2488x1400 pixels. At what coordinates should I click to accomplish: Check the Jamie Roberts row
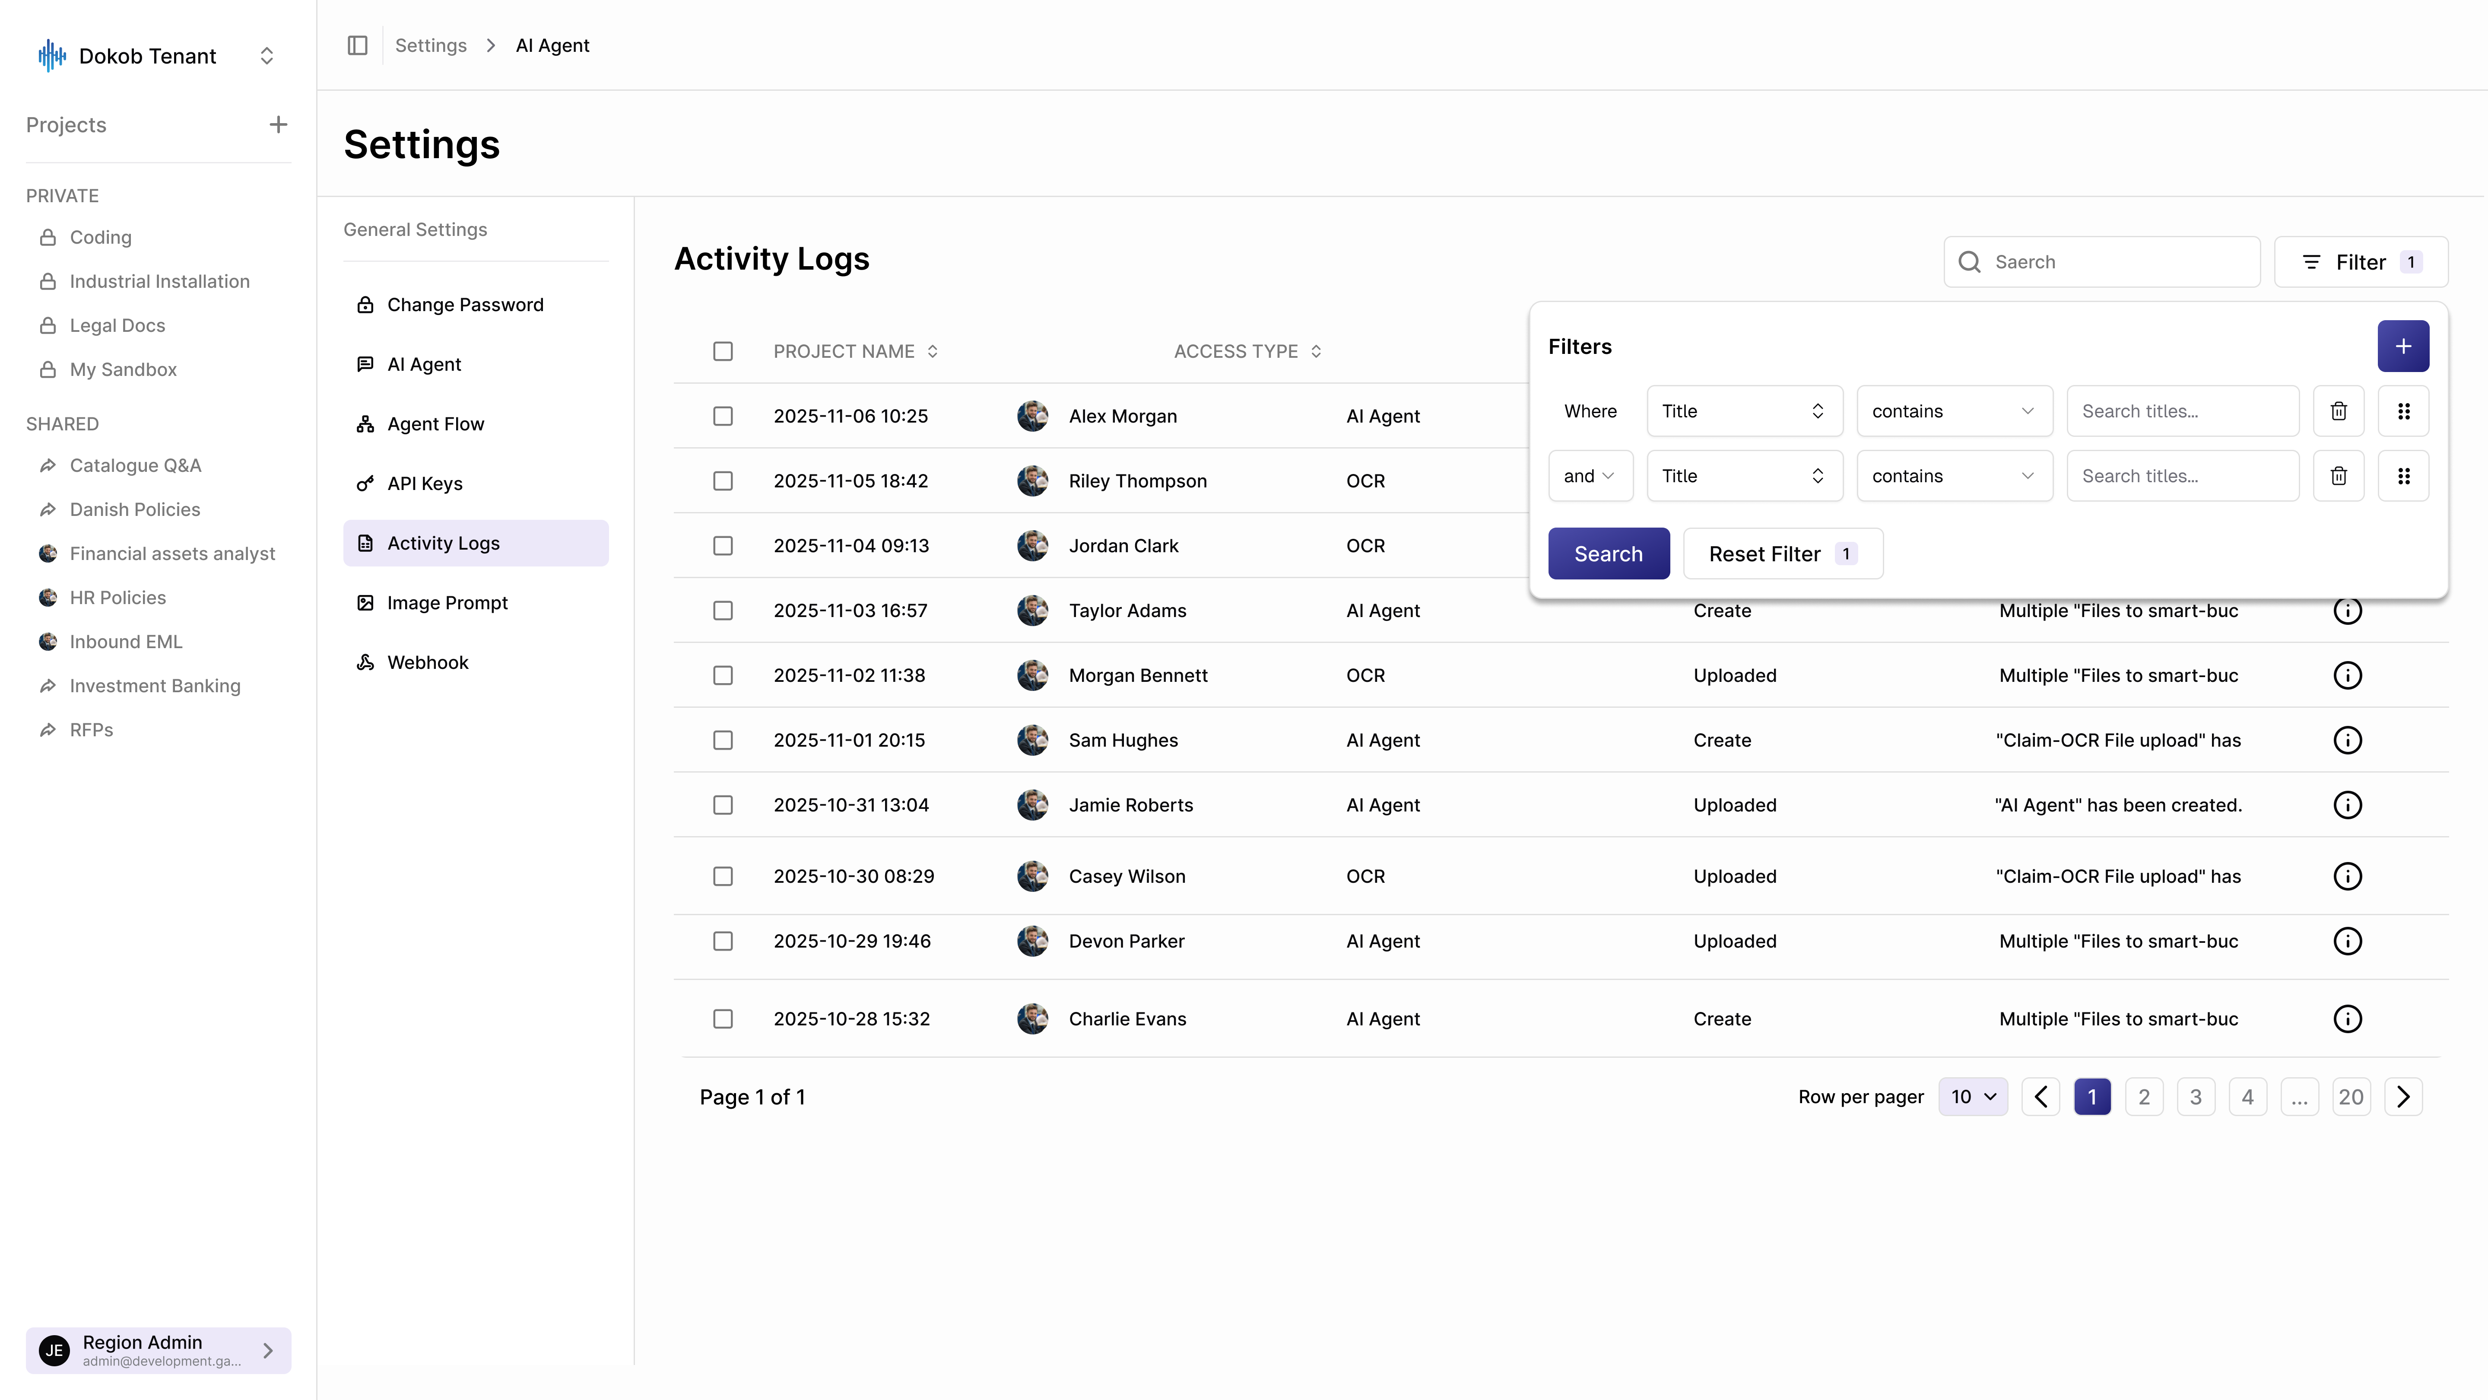[723, 805]
